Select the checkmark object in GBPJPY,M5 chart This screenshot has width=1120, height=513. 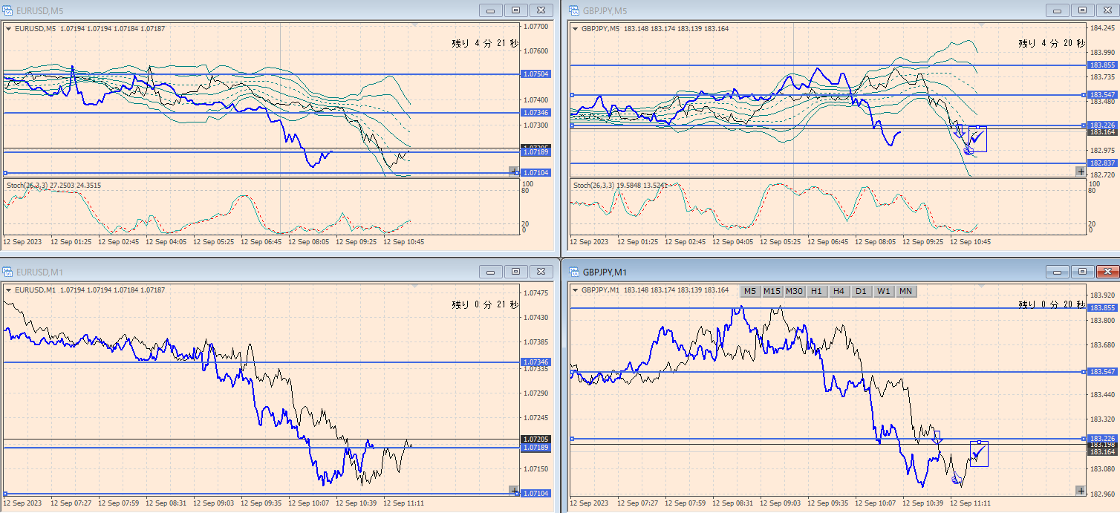point(977,137)
